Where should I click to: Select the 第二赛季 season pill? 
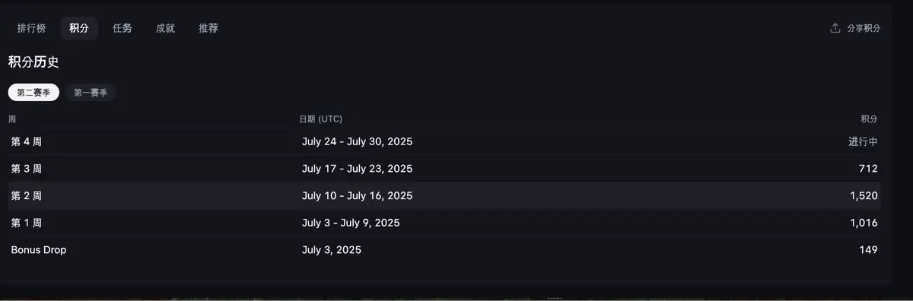[33, 93]
